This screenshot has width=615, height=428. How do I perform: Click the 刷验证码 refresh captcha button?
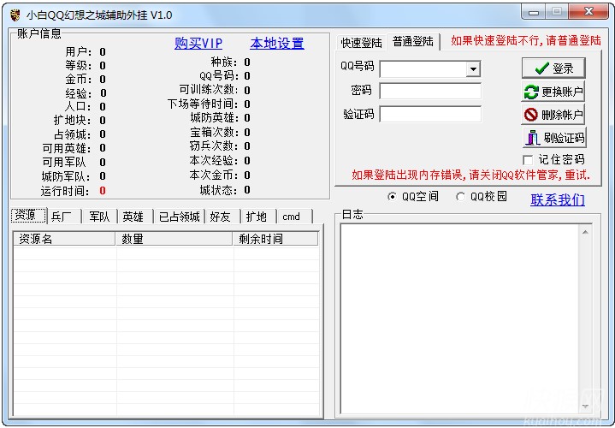click(554, 138)
